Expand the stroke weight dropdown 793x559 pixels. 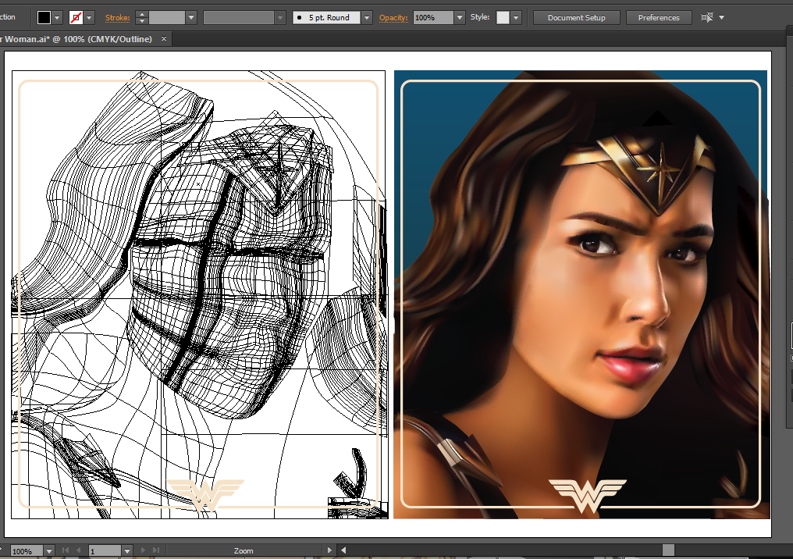191,18
